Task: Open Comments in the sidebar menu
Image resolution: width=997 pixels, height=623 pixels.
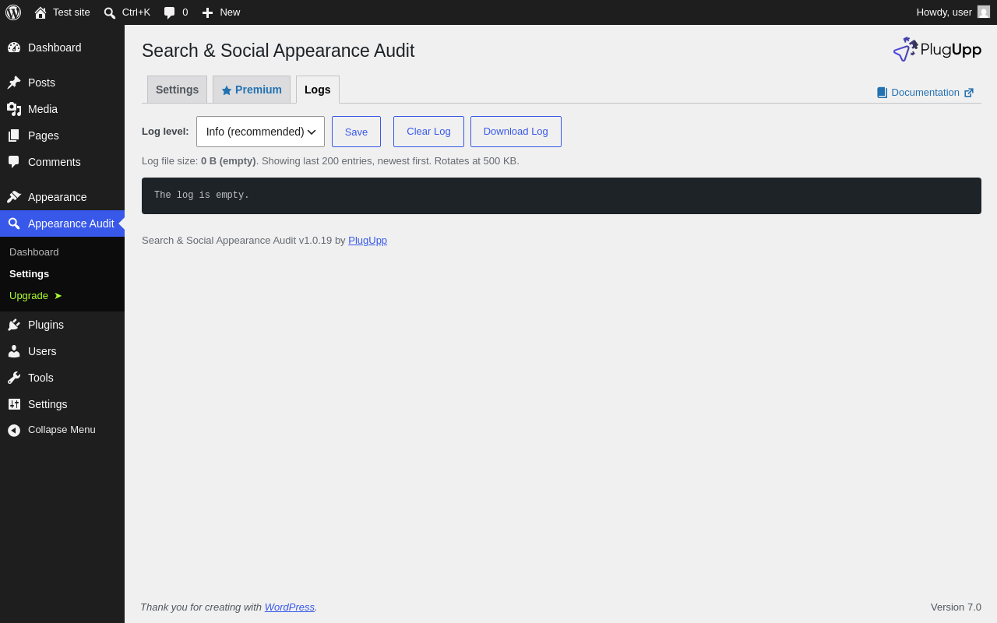Action: click(x=62, y=162)
